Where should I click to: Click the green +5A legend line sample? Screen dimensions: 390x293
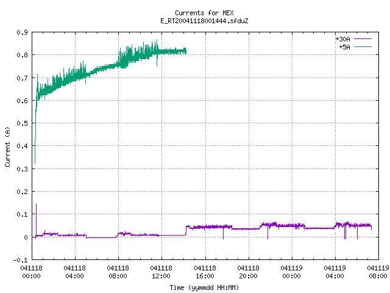point(363,46)
